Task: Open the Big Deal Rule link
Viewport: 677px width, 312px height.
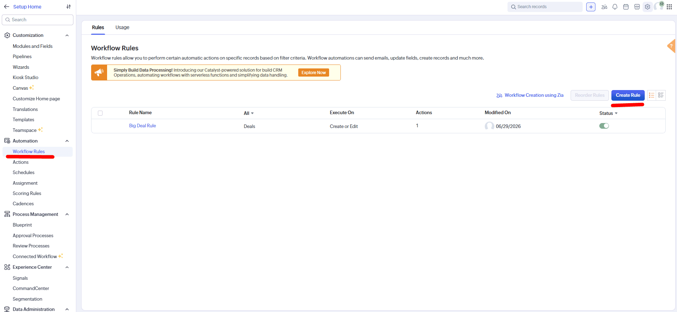Action: 142,126
